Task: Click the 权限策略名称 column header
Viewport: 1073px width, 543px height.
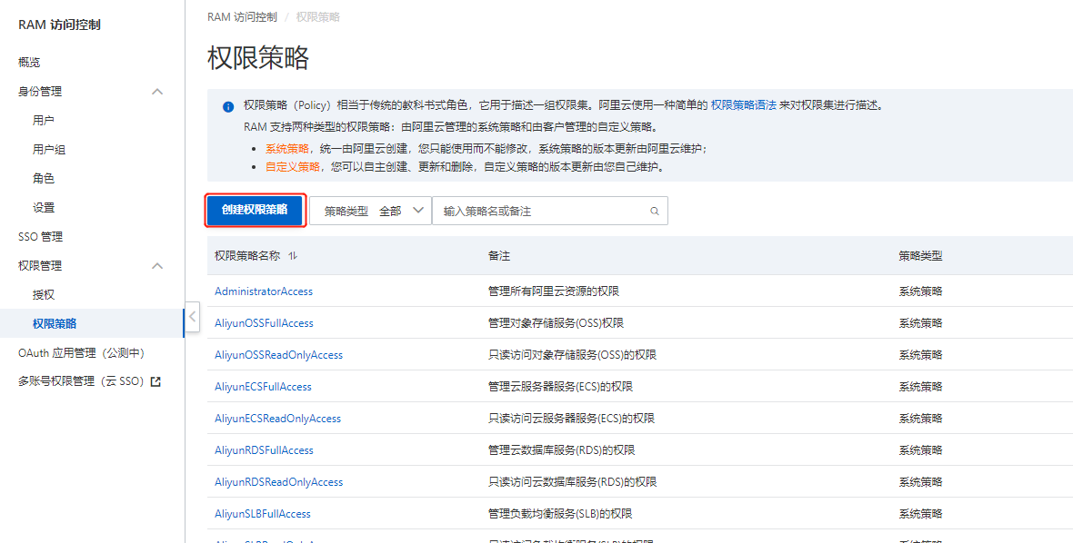Action: (247, 255)
